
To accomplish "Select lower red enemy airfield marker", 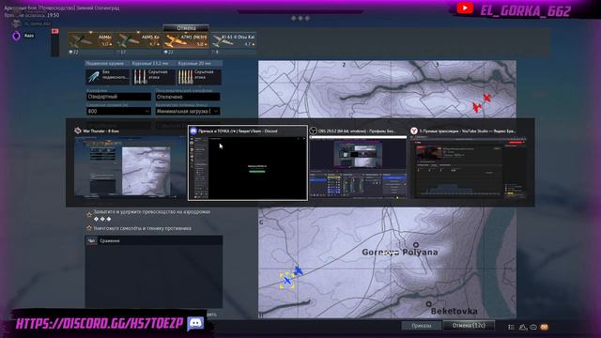I will pyautogui.click(x=476, y=107).
